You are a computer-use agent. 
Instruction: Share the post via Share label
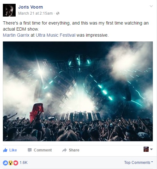pos(74,150)
